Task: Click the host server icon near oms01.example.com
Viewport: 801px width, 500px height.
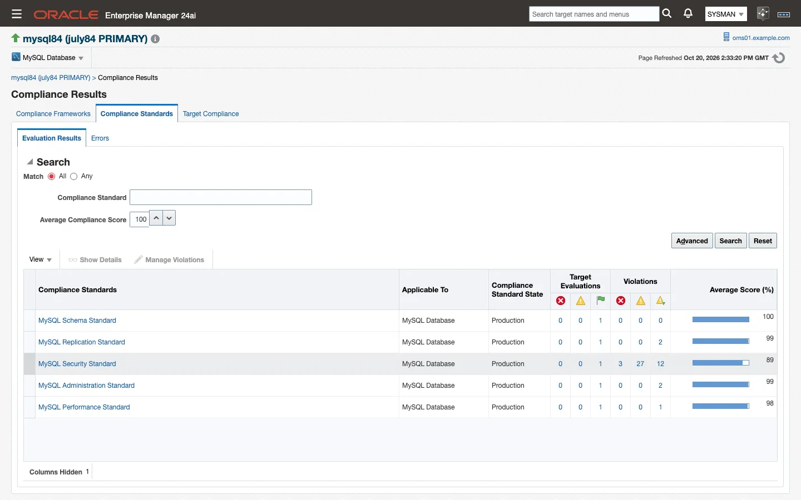Action: 726,37
